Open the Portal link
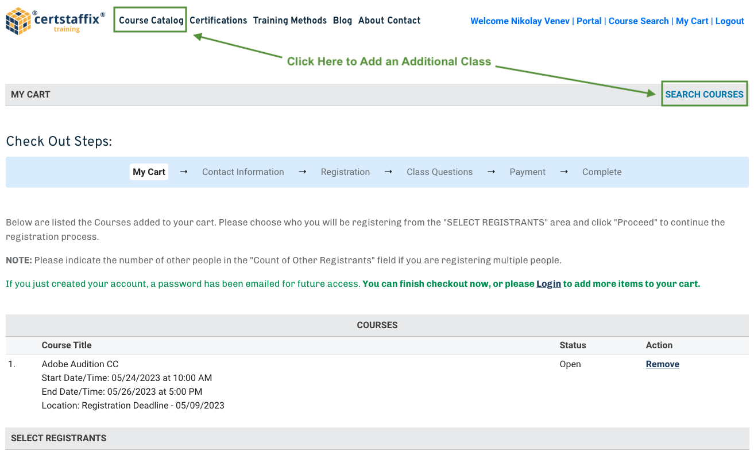Viewport: 754px width, 455px height. click(589, 21)
